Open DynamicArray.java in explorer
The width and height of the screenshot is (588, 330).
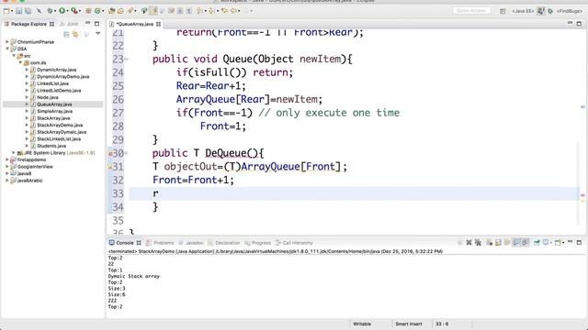[x=56, y=70]
